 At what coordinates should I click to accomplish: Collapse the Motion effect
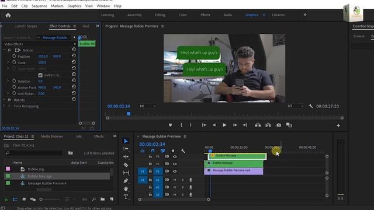[4, 50]
